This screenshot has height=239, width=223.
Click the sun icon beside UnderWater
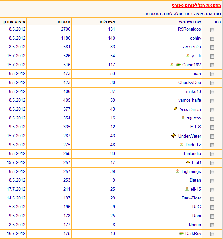pyautogui.click(x=174, y=136)
